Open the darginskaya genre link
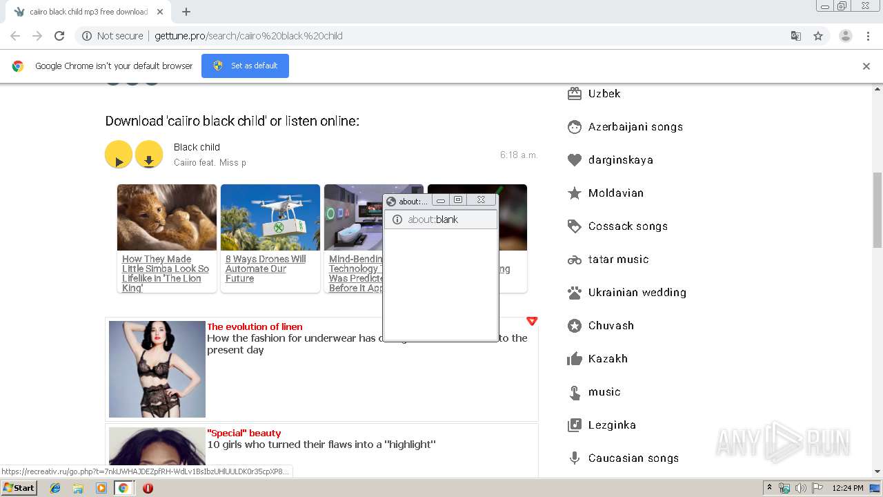883x497 pixels. [620, 160]
